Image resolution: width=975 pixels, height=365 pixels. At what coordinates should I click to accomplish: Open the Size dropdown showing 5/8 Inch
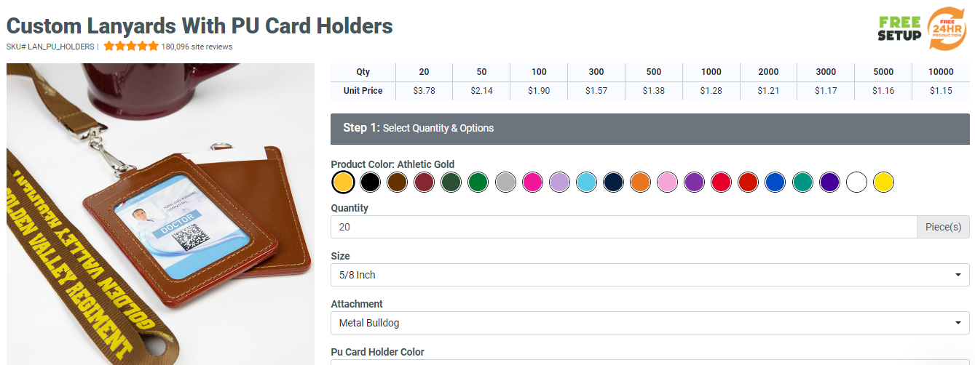650,275
